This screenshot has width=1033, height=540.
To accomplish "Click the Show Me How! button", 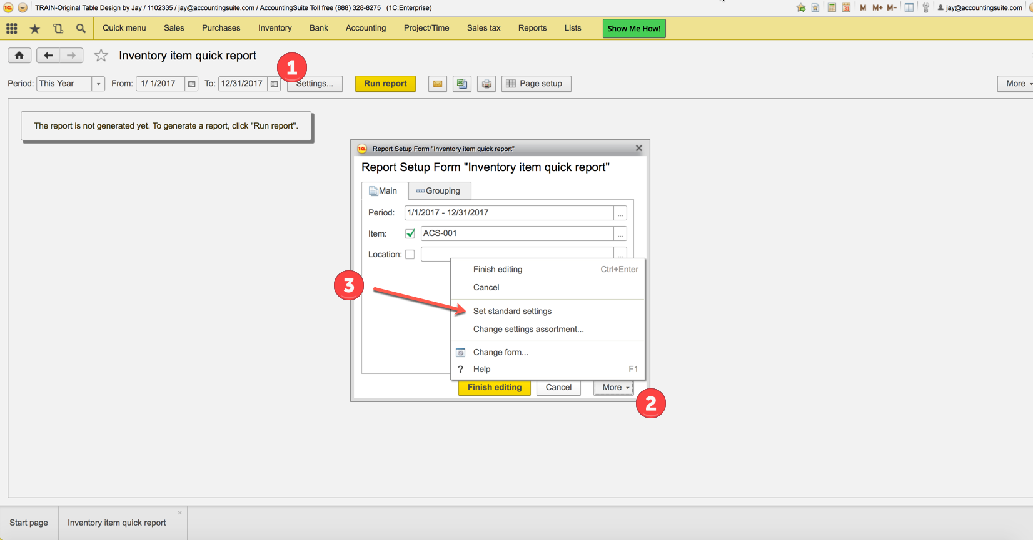I will 634,29.
